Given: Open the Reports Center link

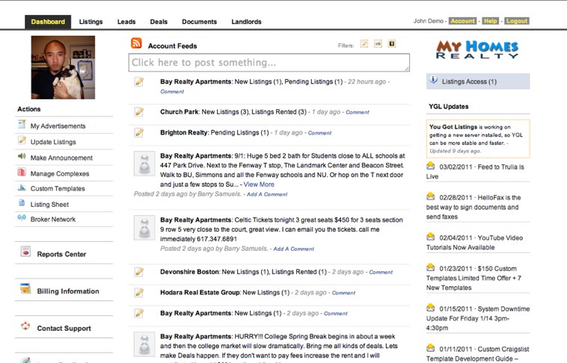Looking at the screenshot, I should (x=61, y=254).
